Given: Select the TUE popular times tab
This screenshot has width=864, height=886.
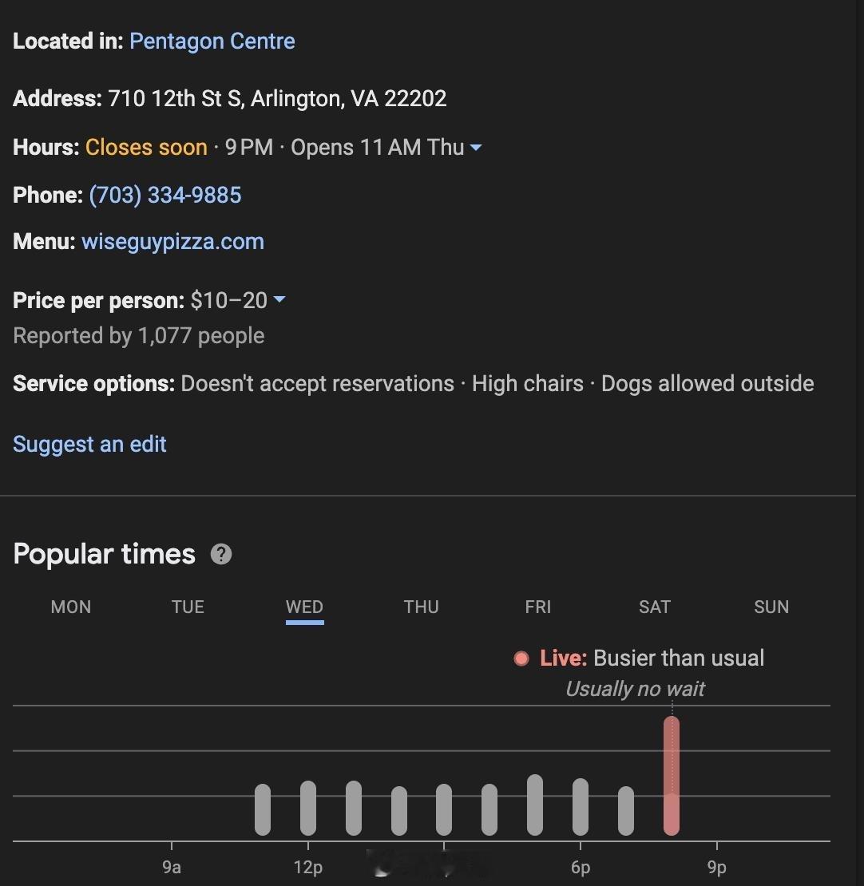Looking at the screenshot, I should pos(188,607).
